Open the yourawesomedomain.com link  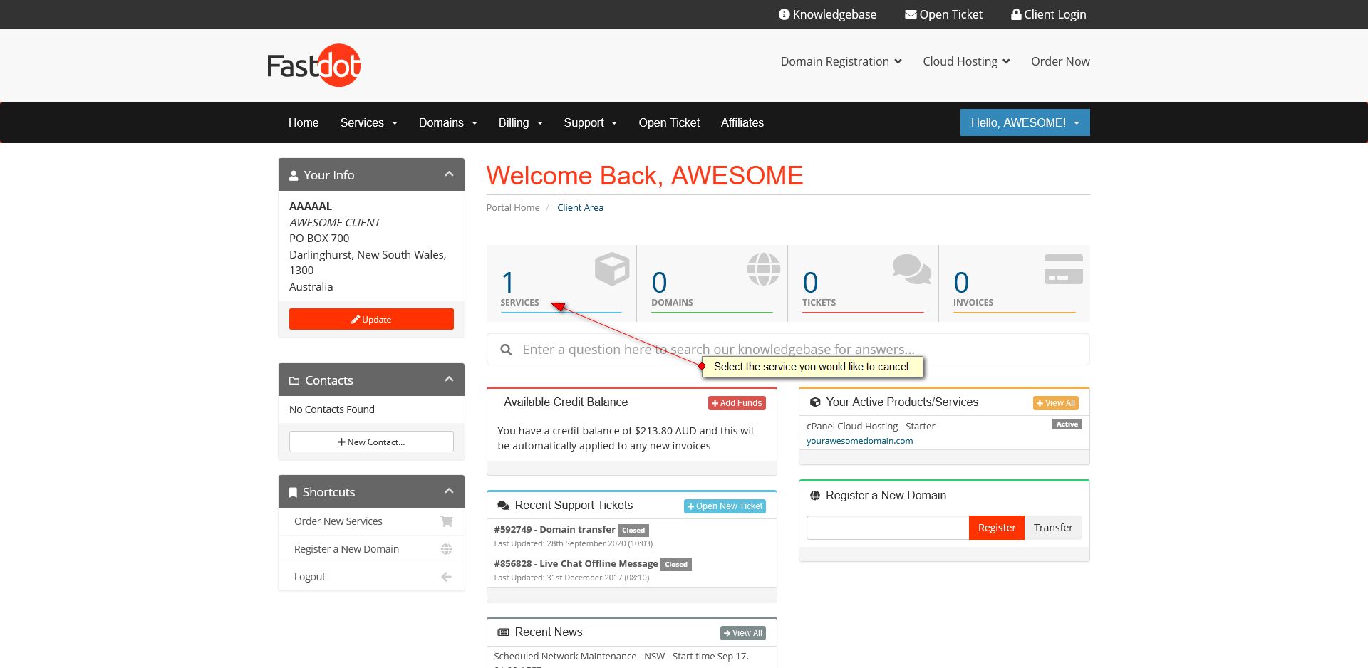tap(859, 441)
